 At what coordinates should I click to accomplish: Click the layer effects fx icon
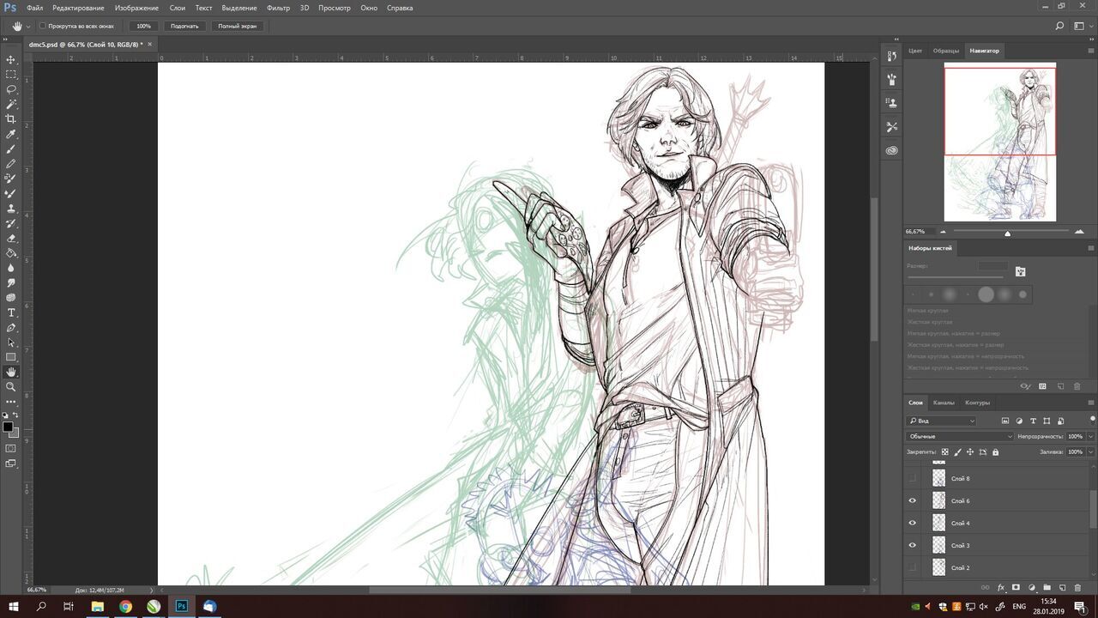(x=1001, y=588)
